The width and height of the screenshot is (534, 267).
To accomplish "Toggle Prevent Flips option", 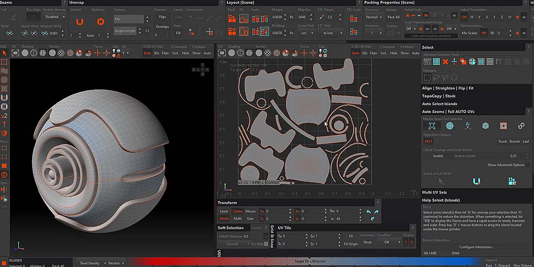I will pos(162,17).
